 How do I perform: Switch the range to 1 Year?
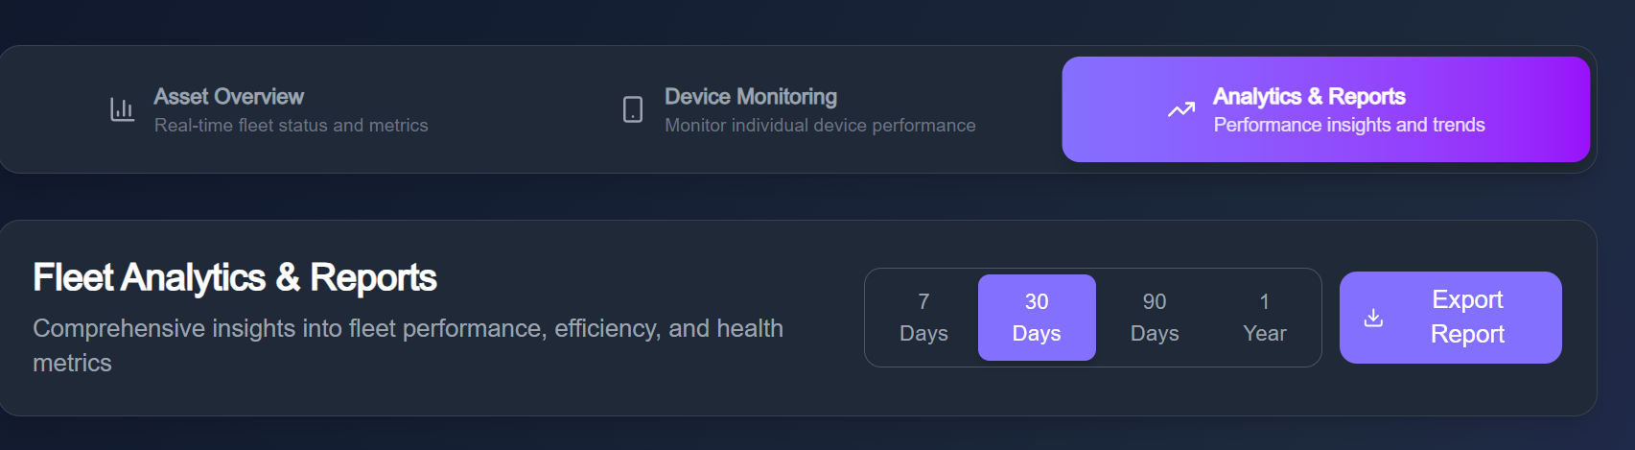pos(1264,318)
